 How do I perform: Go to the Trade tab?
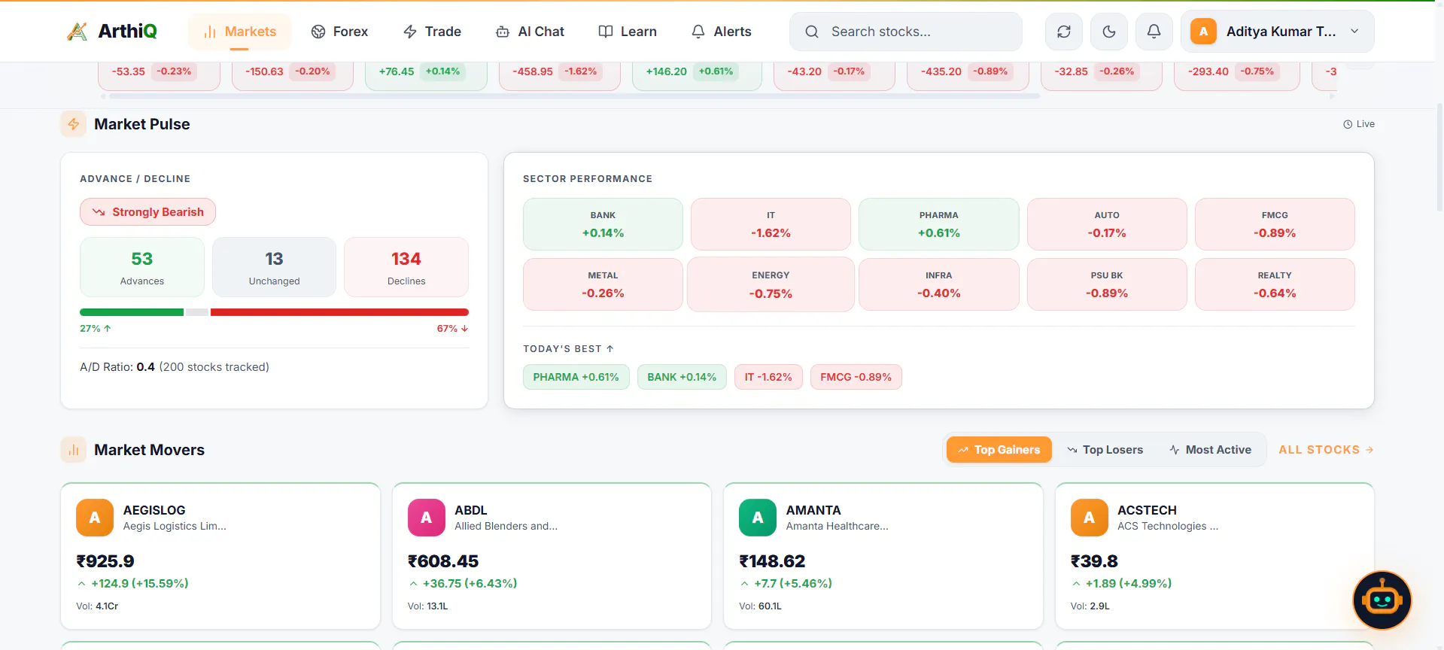point(432,32)
